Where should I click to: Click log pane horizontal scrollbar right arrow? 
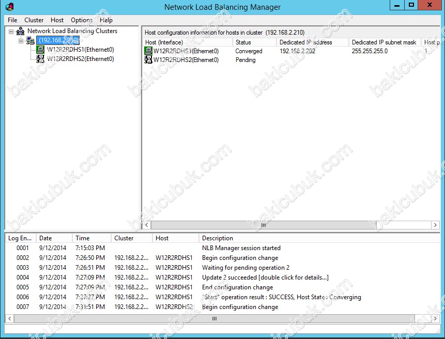[435, 318]
